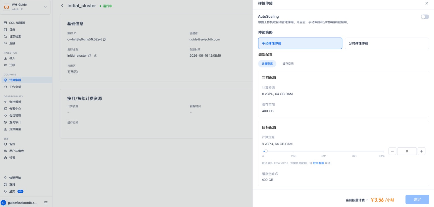Select the 手动弹性伸缩 strategy
This screenshot has height=207, width=434.
tap(300, 43)
